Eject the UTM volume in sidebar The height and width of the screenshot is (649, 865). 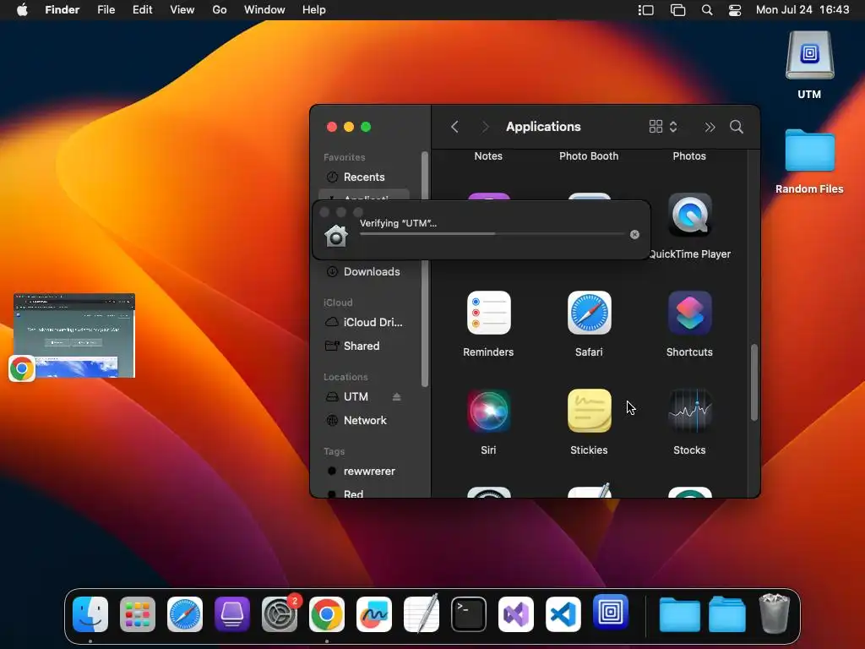pyautogui.click(x=396, y=397)
